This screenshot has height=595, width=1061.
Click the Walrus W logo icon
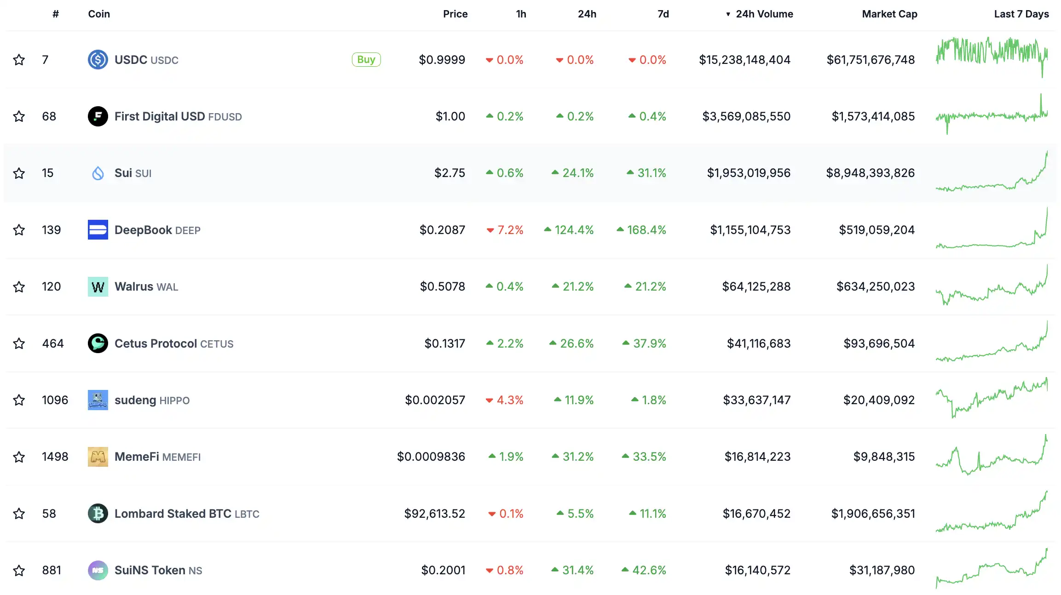[x=98, y=286]
